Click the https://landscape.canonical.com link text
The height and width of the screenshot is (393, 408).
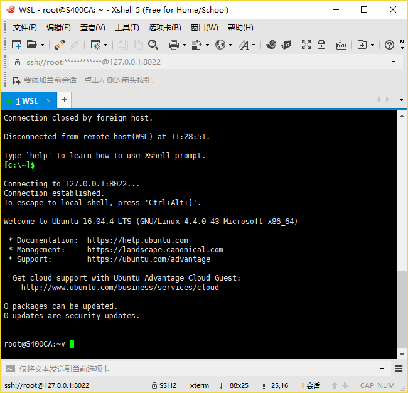(x=155, y=250)
